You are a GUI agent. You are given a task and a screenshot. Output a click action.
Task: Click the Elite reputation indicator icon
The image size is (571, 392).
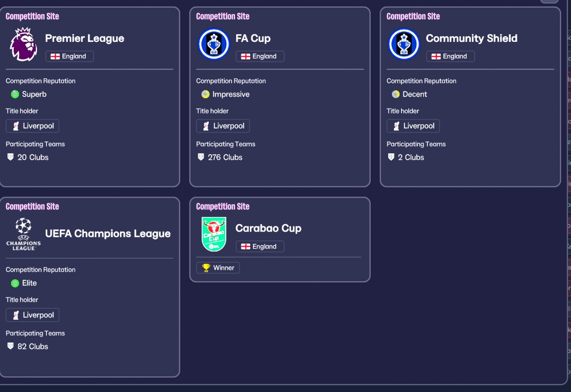[x=15, y=283]
